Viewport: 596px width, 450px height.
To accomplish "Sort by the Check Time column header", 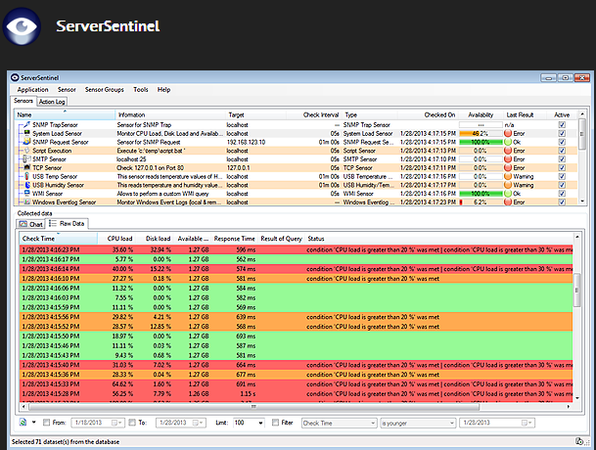I will point(59,239).
